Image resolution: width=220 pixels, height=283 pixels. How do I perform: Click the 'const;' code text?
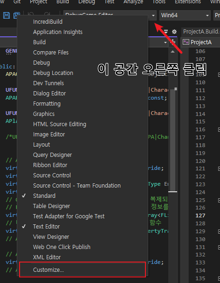click(158, 98)
